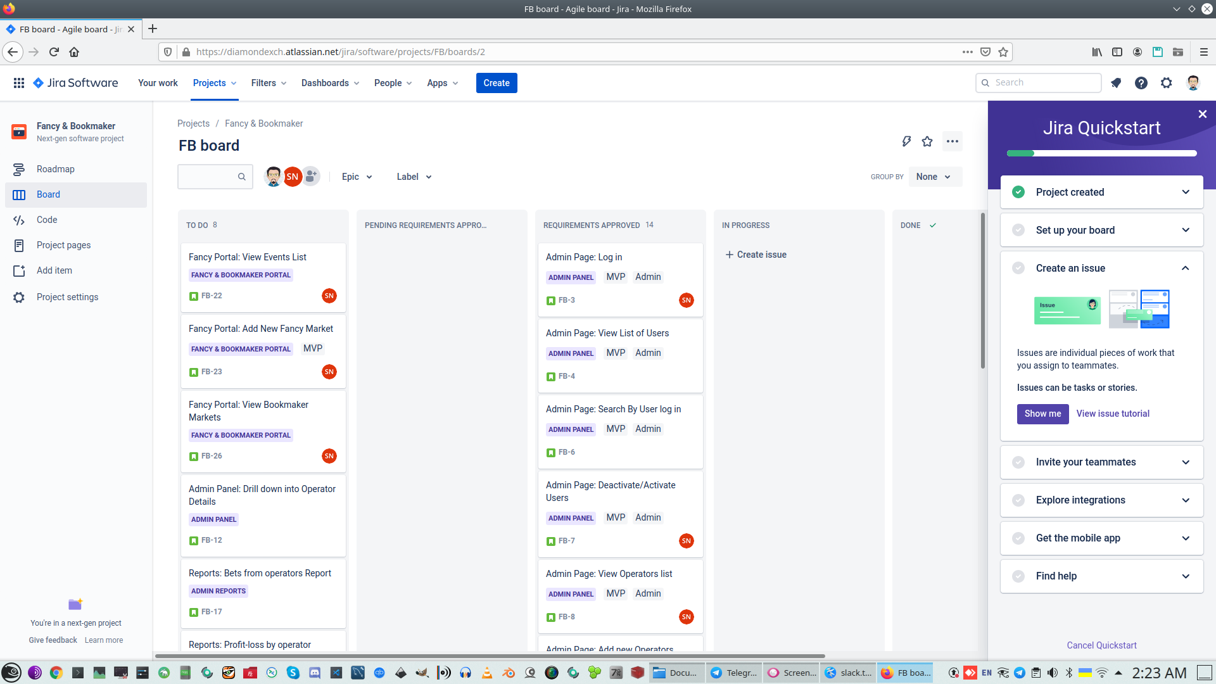1216x684 pixels.
Task: Open the Group By None dropdown
Action: pyautogui.click(x=934, y=177)
